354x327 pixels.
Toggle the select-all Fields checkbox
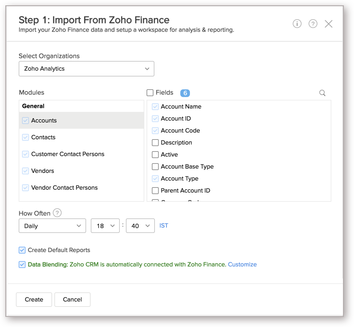(x=150, y=93)
